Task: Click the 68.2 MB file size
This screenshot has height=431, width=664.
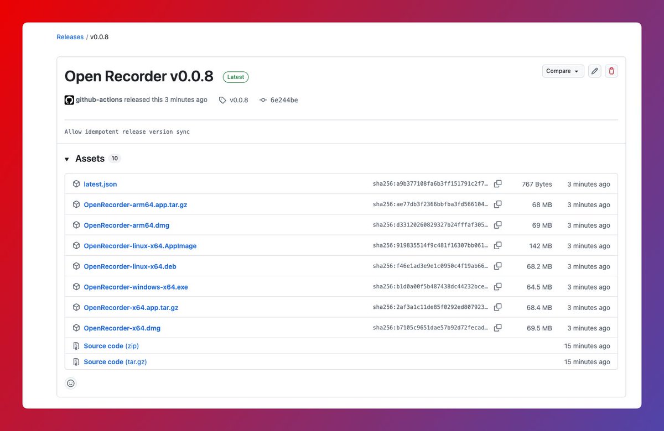Action: pyautogui.click(x=539, y=266)
